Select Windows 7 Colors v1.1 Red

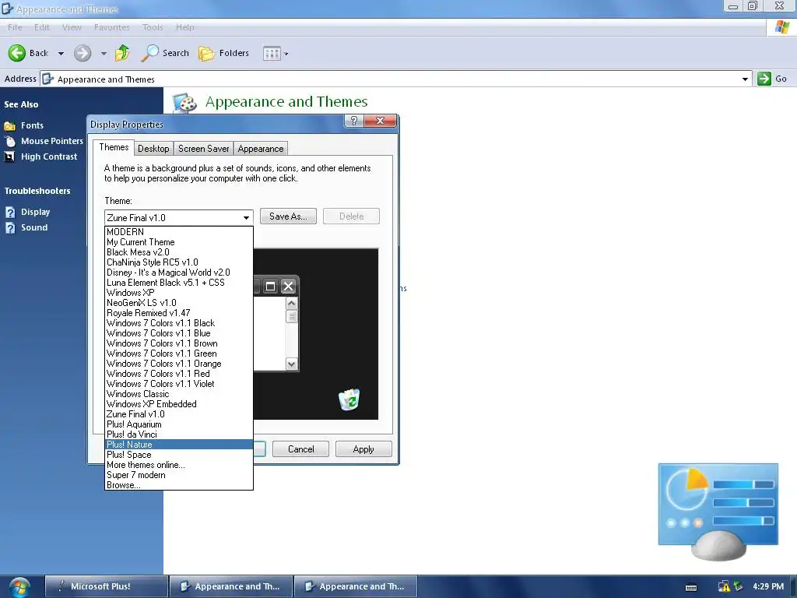(x=178, y=374)
